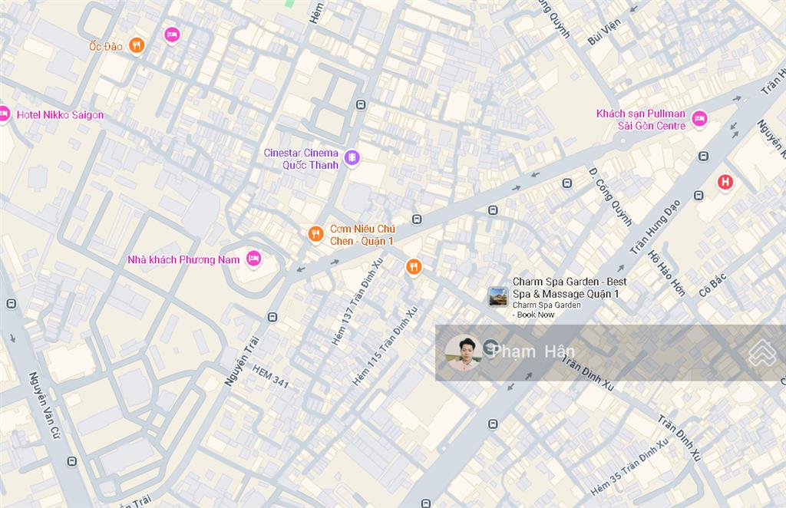Click the Nguyễn Văn Cừ street label
786x508 pixels.
point(44,405)
